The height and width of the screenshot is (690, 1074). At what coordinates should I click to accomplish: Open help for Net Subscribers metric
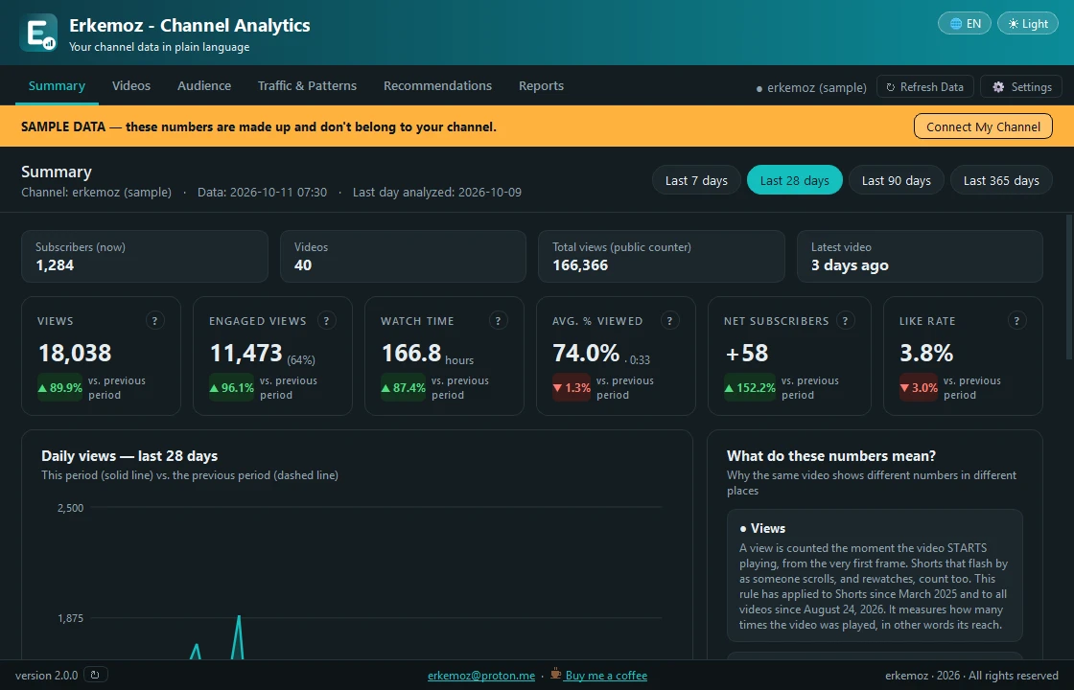click(x=845, y=320)
